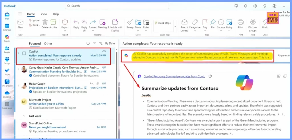Click Schedule with Copilot
This screenshot has width=292, height=140.
coord(115,26)
